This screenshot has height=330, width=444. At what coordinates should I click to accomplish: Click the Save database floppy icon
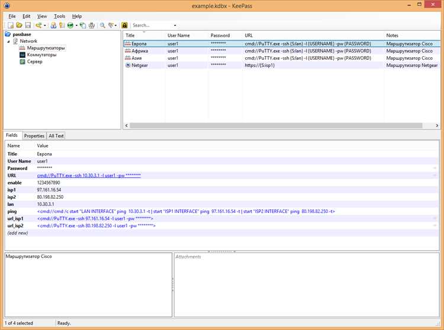pos(28,25)
